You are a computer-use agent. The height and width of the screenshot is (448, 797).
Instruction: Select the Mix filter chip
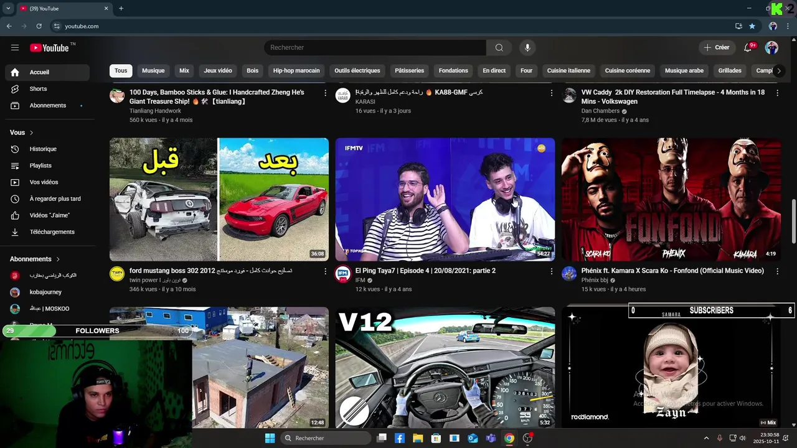point(184,71)
